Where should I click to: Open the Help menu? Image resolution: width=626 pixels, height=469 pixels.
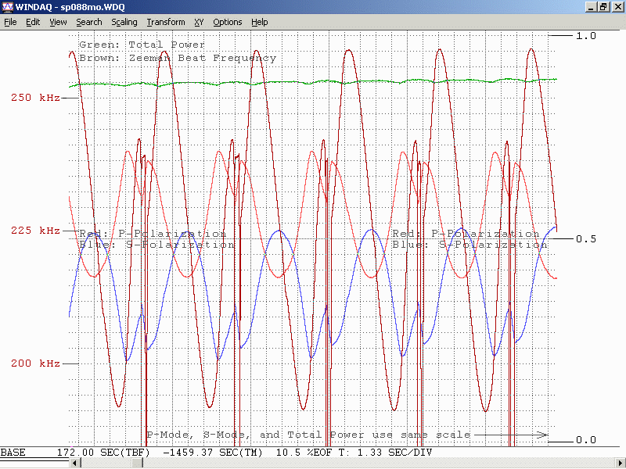[260, 22]
